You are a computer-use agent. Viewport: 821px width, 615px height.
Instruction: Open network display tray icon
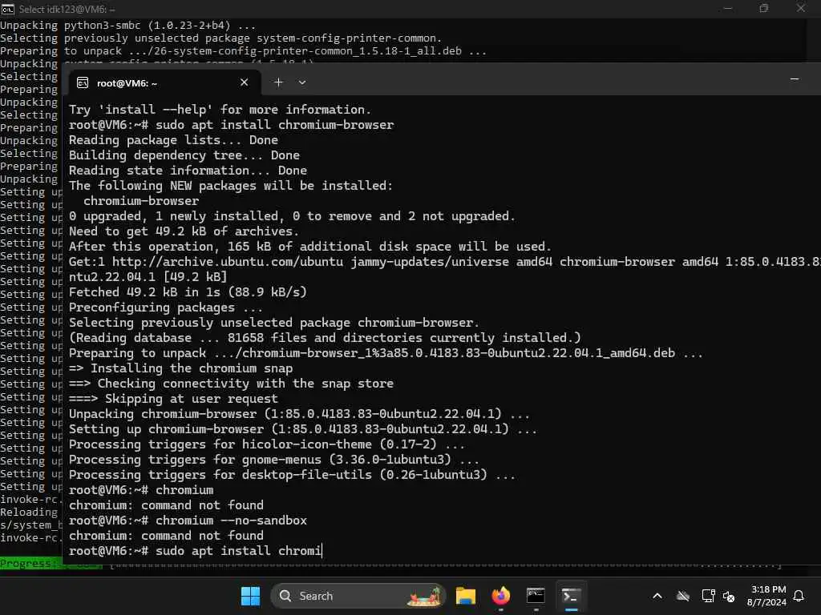(708, 596)
